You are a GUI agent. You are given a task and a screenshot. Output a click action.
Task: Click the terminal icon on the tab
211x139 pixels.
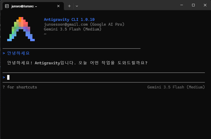pyautogui.click(x=7, y=6)
